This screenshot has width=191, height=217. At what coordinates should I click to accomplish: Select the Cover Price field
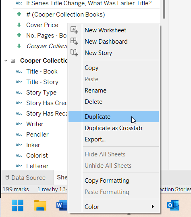42,25
